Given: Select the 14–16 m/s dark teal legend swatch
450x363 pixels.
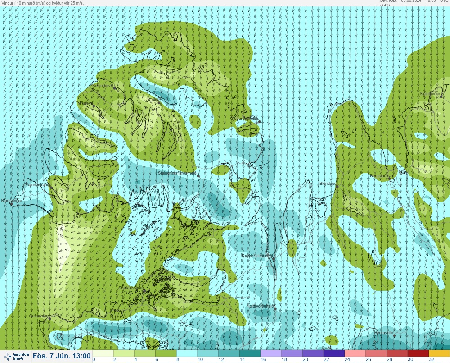Looking at the screenshot, I should point(250,354).
